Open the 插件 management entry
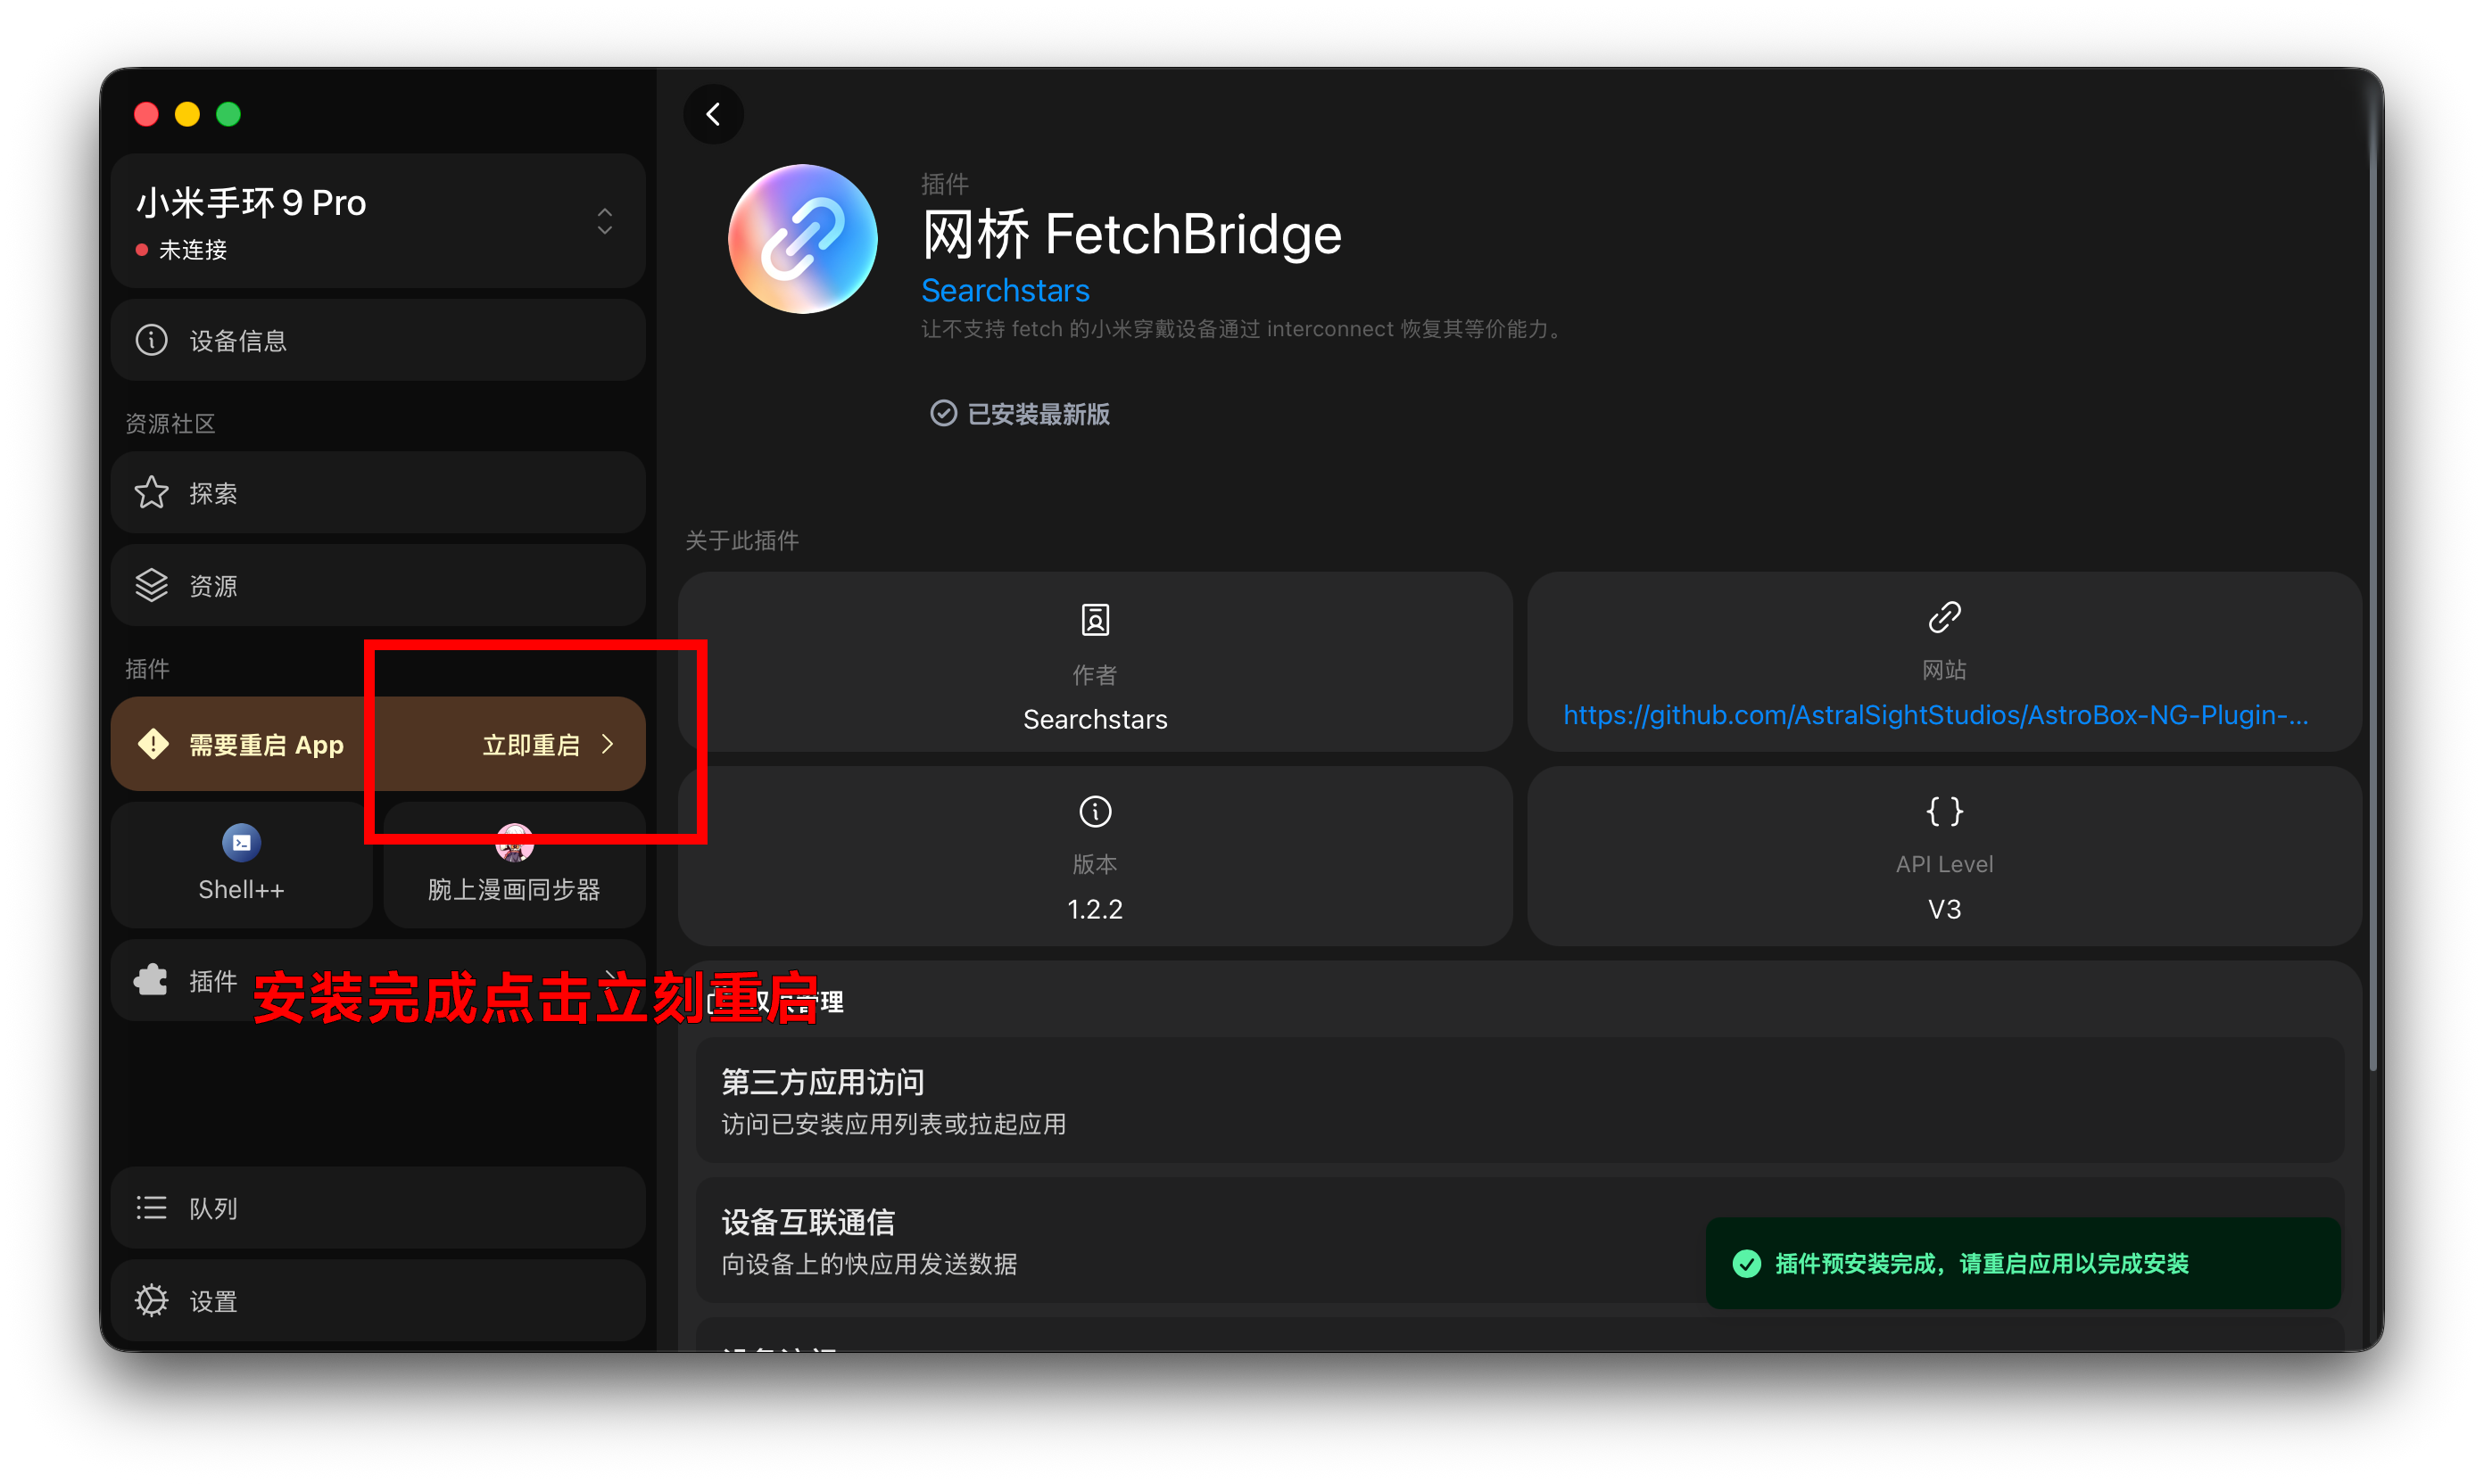The image size is (2484, 1484). pyautogui.click(x=378, y=980)
